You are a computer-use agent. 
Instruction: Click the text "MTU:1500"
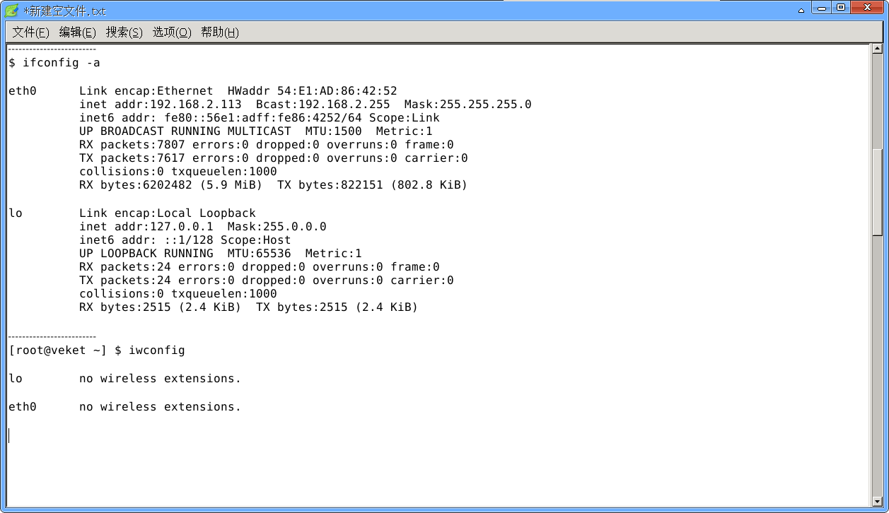[334, 131]
